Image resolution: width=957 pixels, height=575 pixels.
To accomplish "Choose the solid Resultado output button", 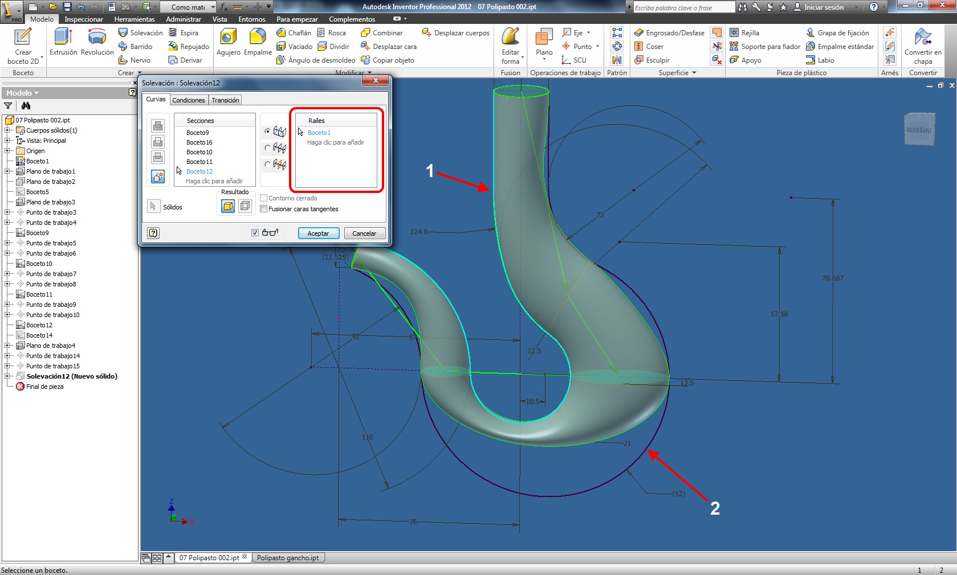I will tap(228, 206).
